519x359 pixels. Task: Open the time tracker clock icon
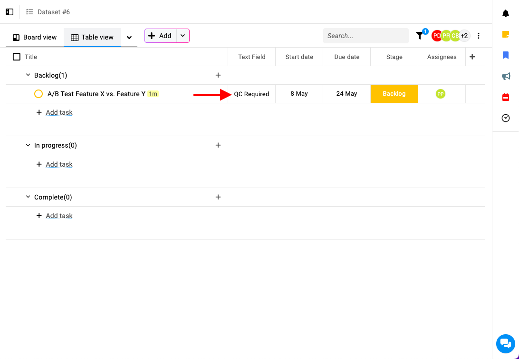click(505, 118)
